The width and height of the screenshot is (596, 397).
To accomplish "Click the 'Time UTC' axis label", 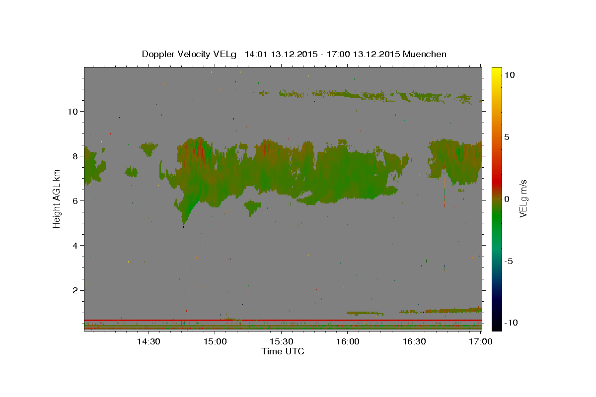I will tap(283, 351).
